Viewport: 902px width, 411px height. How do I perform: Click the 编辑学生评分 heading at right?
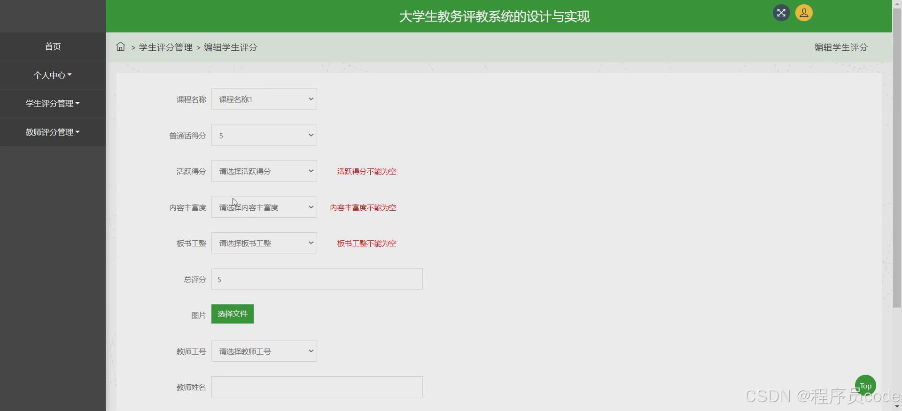pyautogui.click(x=841, y=47)
